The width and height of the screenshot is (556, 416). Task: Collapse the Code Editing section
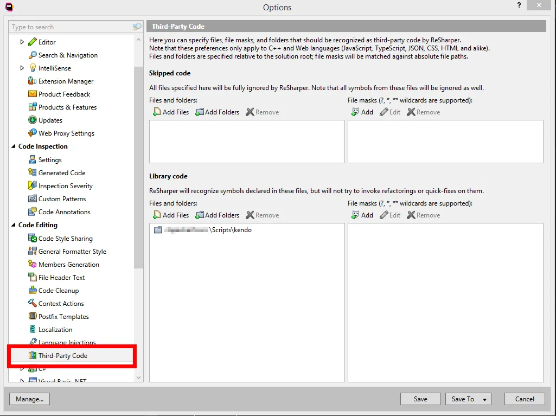pos(14,225)
